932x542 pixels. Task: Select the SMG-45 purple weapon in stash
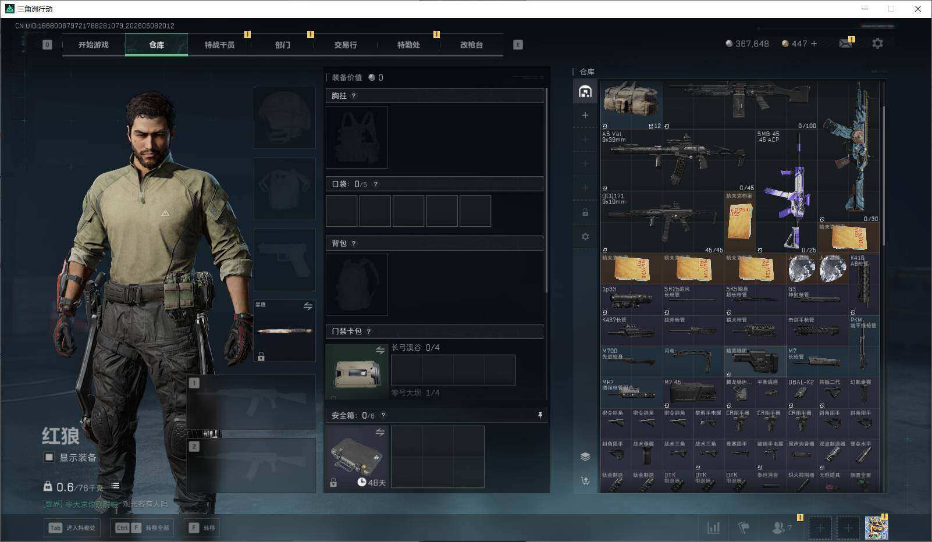click(786, 191)
